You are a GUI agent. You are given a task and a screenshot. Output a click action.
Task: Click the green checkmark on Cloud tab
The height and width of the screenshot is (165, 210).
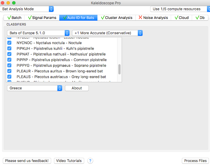[x=176, y=18]
